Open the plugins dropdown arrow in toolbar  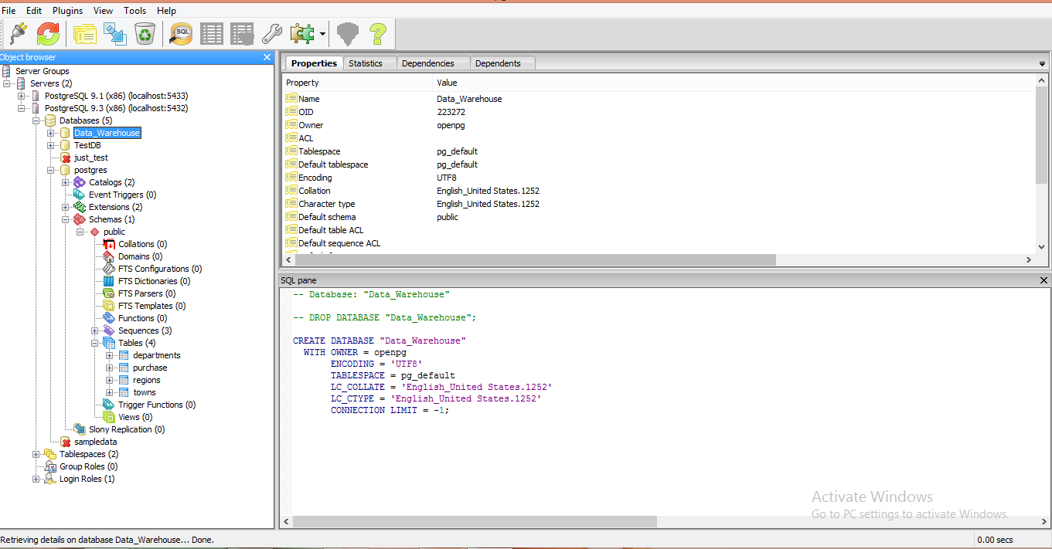point(322,34)
